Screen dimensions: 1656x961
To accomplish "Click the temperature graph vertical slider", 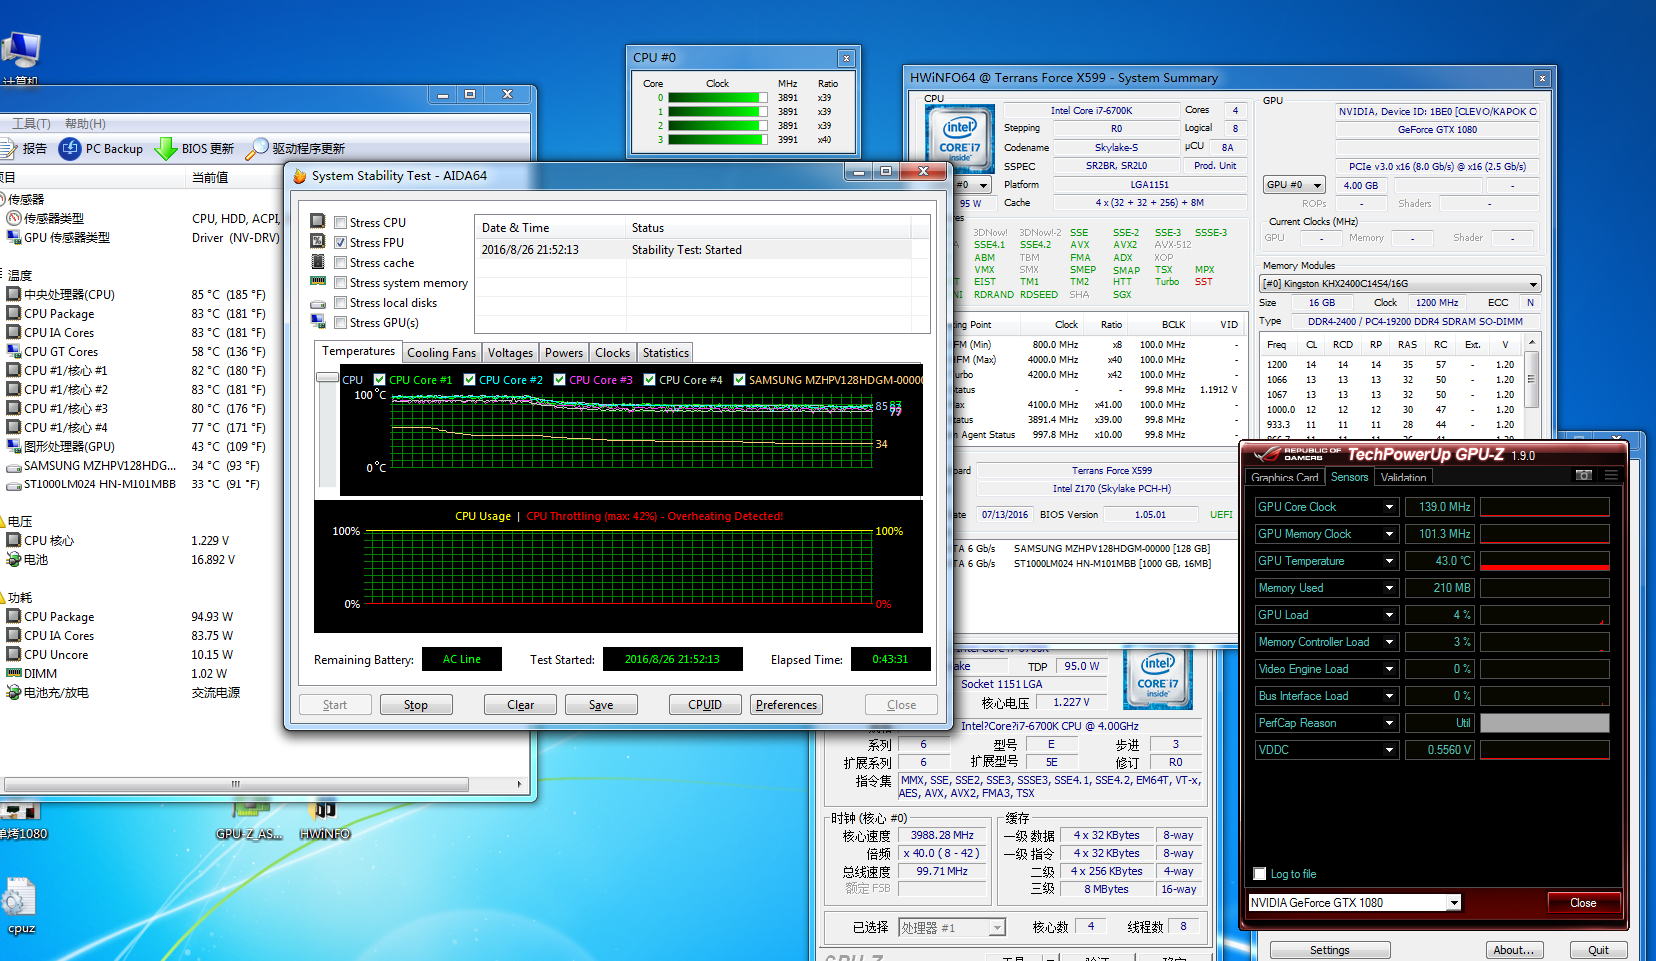I will 327,378.
